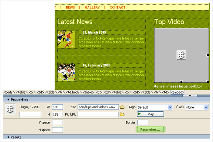Click the 31, March 2009 date text
Image resolution: width=213 pixels, height=142 pixels.
pyautogui.click(x=94, y=33)
